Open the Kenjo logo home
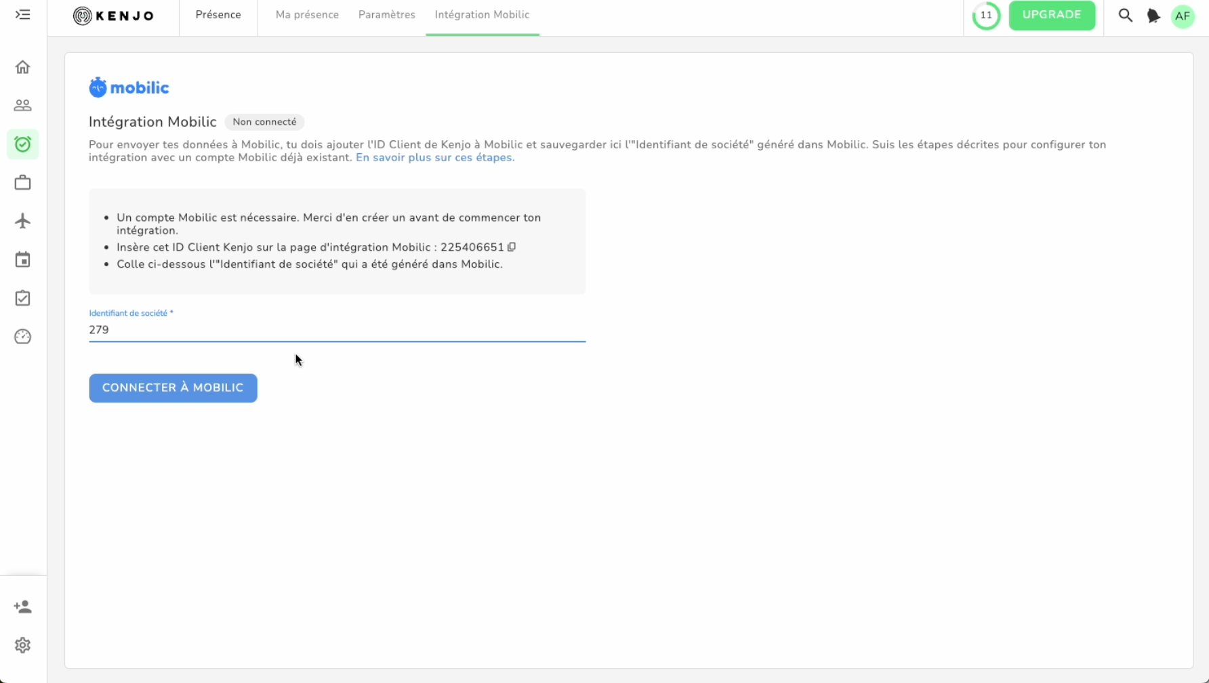This screenshot has height=683, width=1209. coord(114,16)
